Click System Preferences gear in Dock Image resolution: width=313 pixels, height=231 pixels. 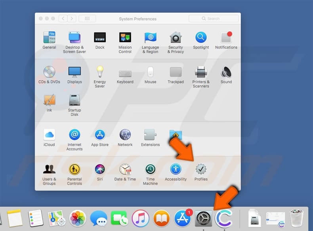(x=203, y=218)
